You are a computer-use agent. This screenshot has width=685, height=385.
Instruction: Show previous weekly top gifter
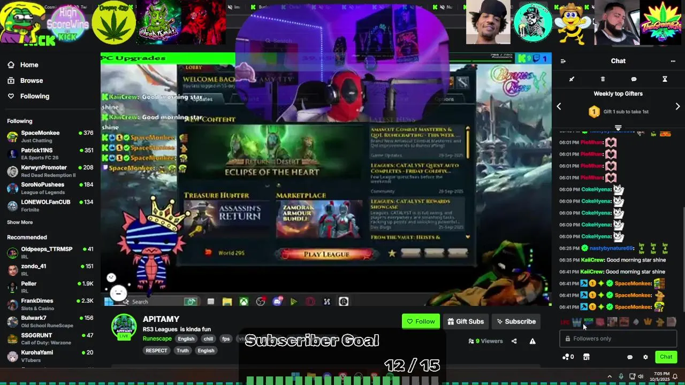(559, 106)
